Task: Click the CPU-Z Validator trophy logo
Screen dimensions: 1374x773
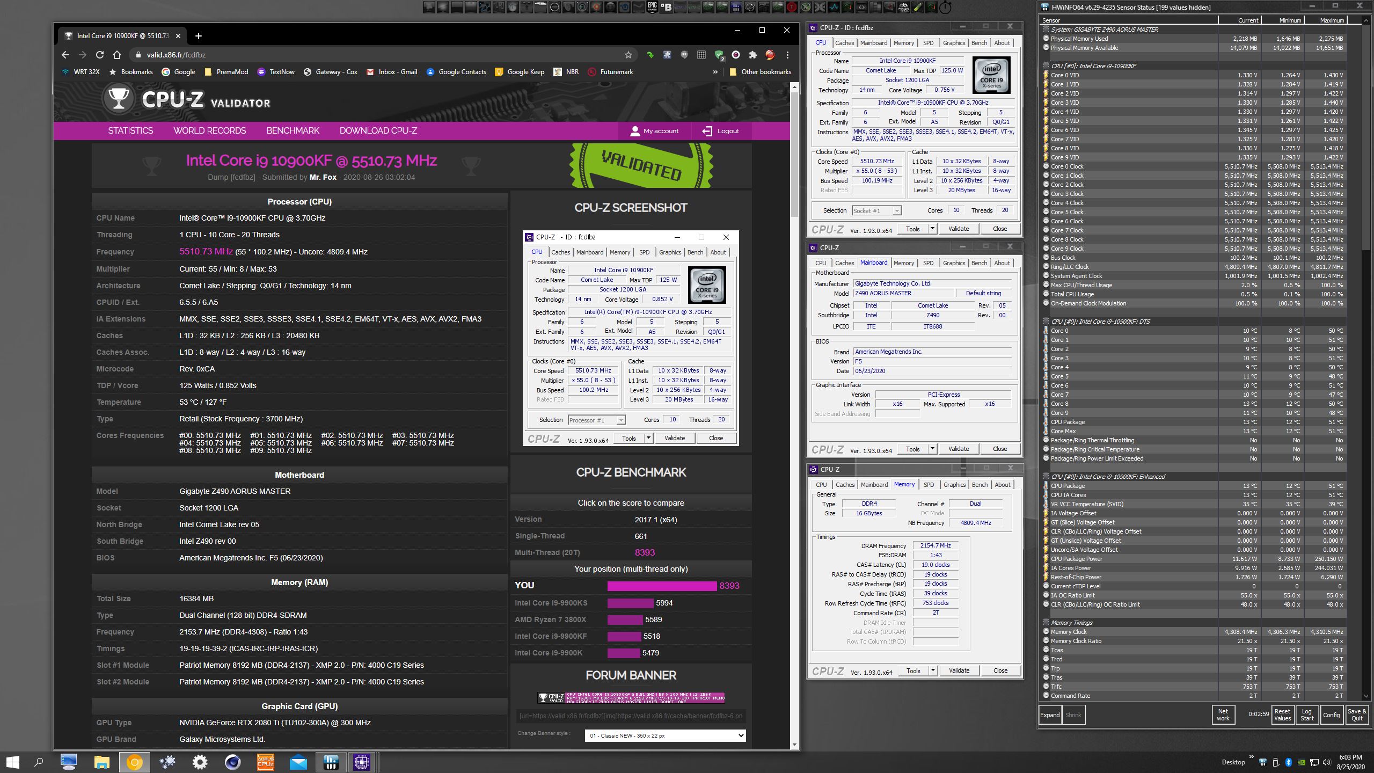Action: (x=118, y=99)
